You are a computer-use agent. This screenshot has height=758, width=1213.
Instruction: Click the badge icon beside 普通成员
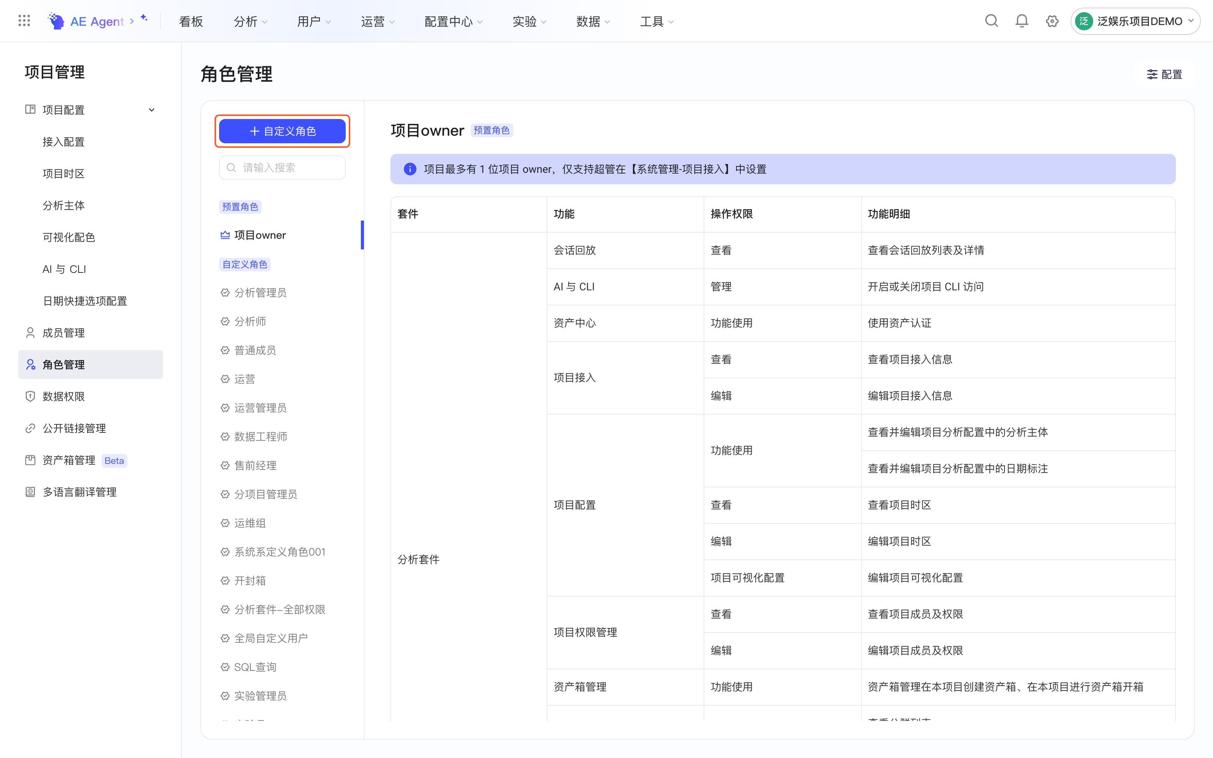point(225,350)
